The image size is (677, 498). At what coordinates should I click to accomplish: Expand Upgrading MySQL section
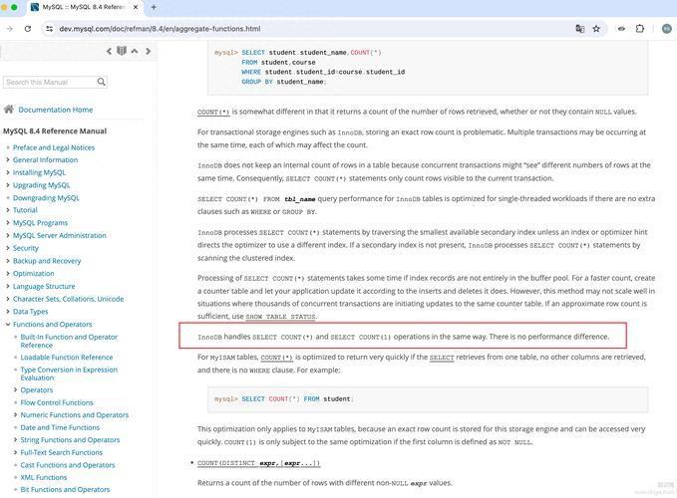(x=7, y=185)
